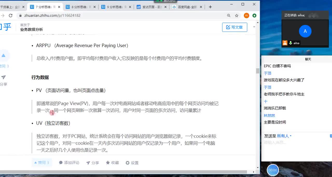Click the 赞同 3 button in bottom bar
332x177 pixels.
pyautogui.click(x=42, y=162)
